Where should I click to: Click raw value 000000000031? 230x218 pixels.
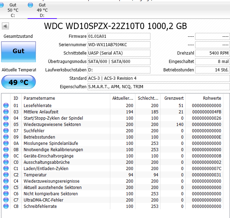207,175
